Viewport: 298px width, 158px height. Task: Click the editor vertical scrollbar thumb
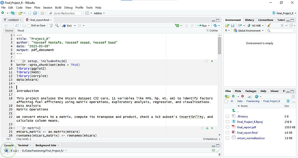click(220, 46)
